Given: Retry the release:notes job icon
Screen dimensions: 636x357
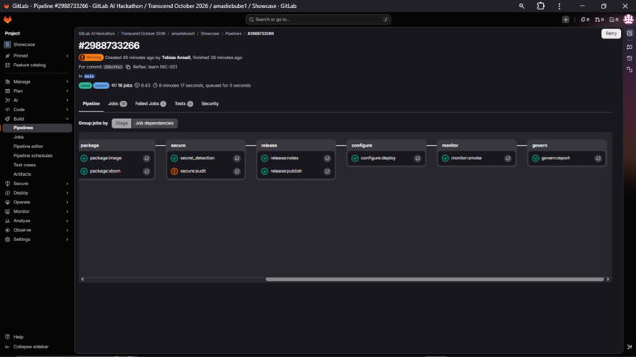Looking at the screenshot, I should coord(327,158).
